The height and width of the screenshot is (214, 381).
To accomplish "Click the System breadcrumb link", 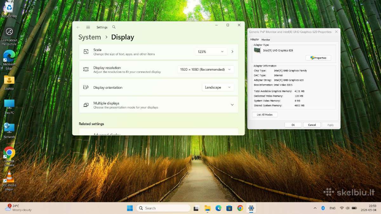I will click(x=90, y=37).
